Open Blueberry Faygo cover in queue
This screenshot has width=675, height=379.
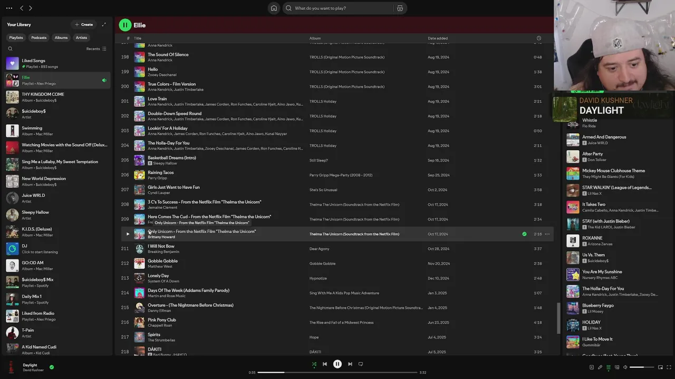point(573,308)
